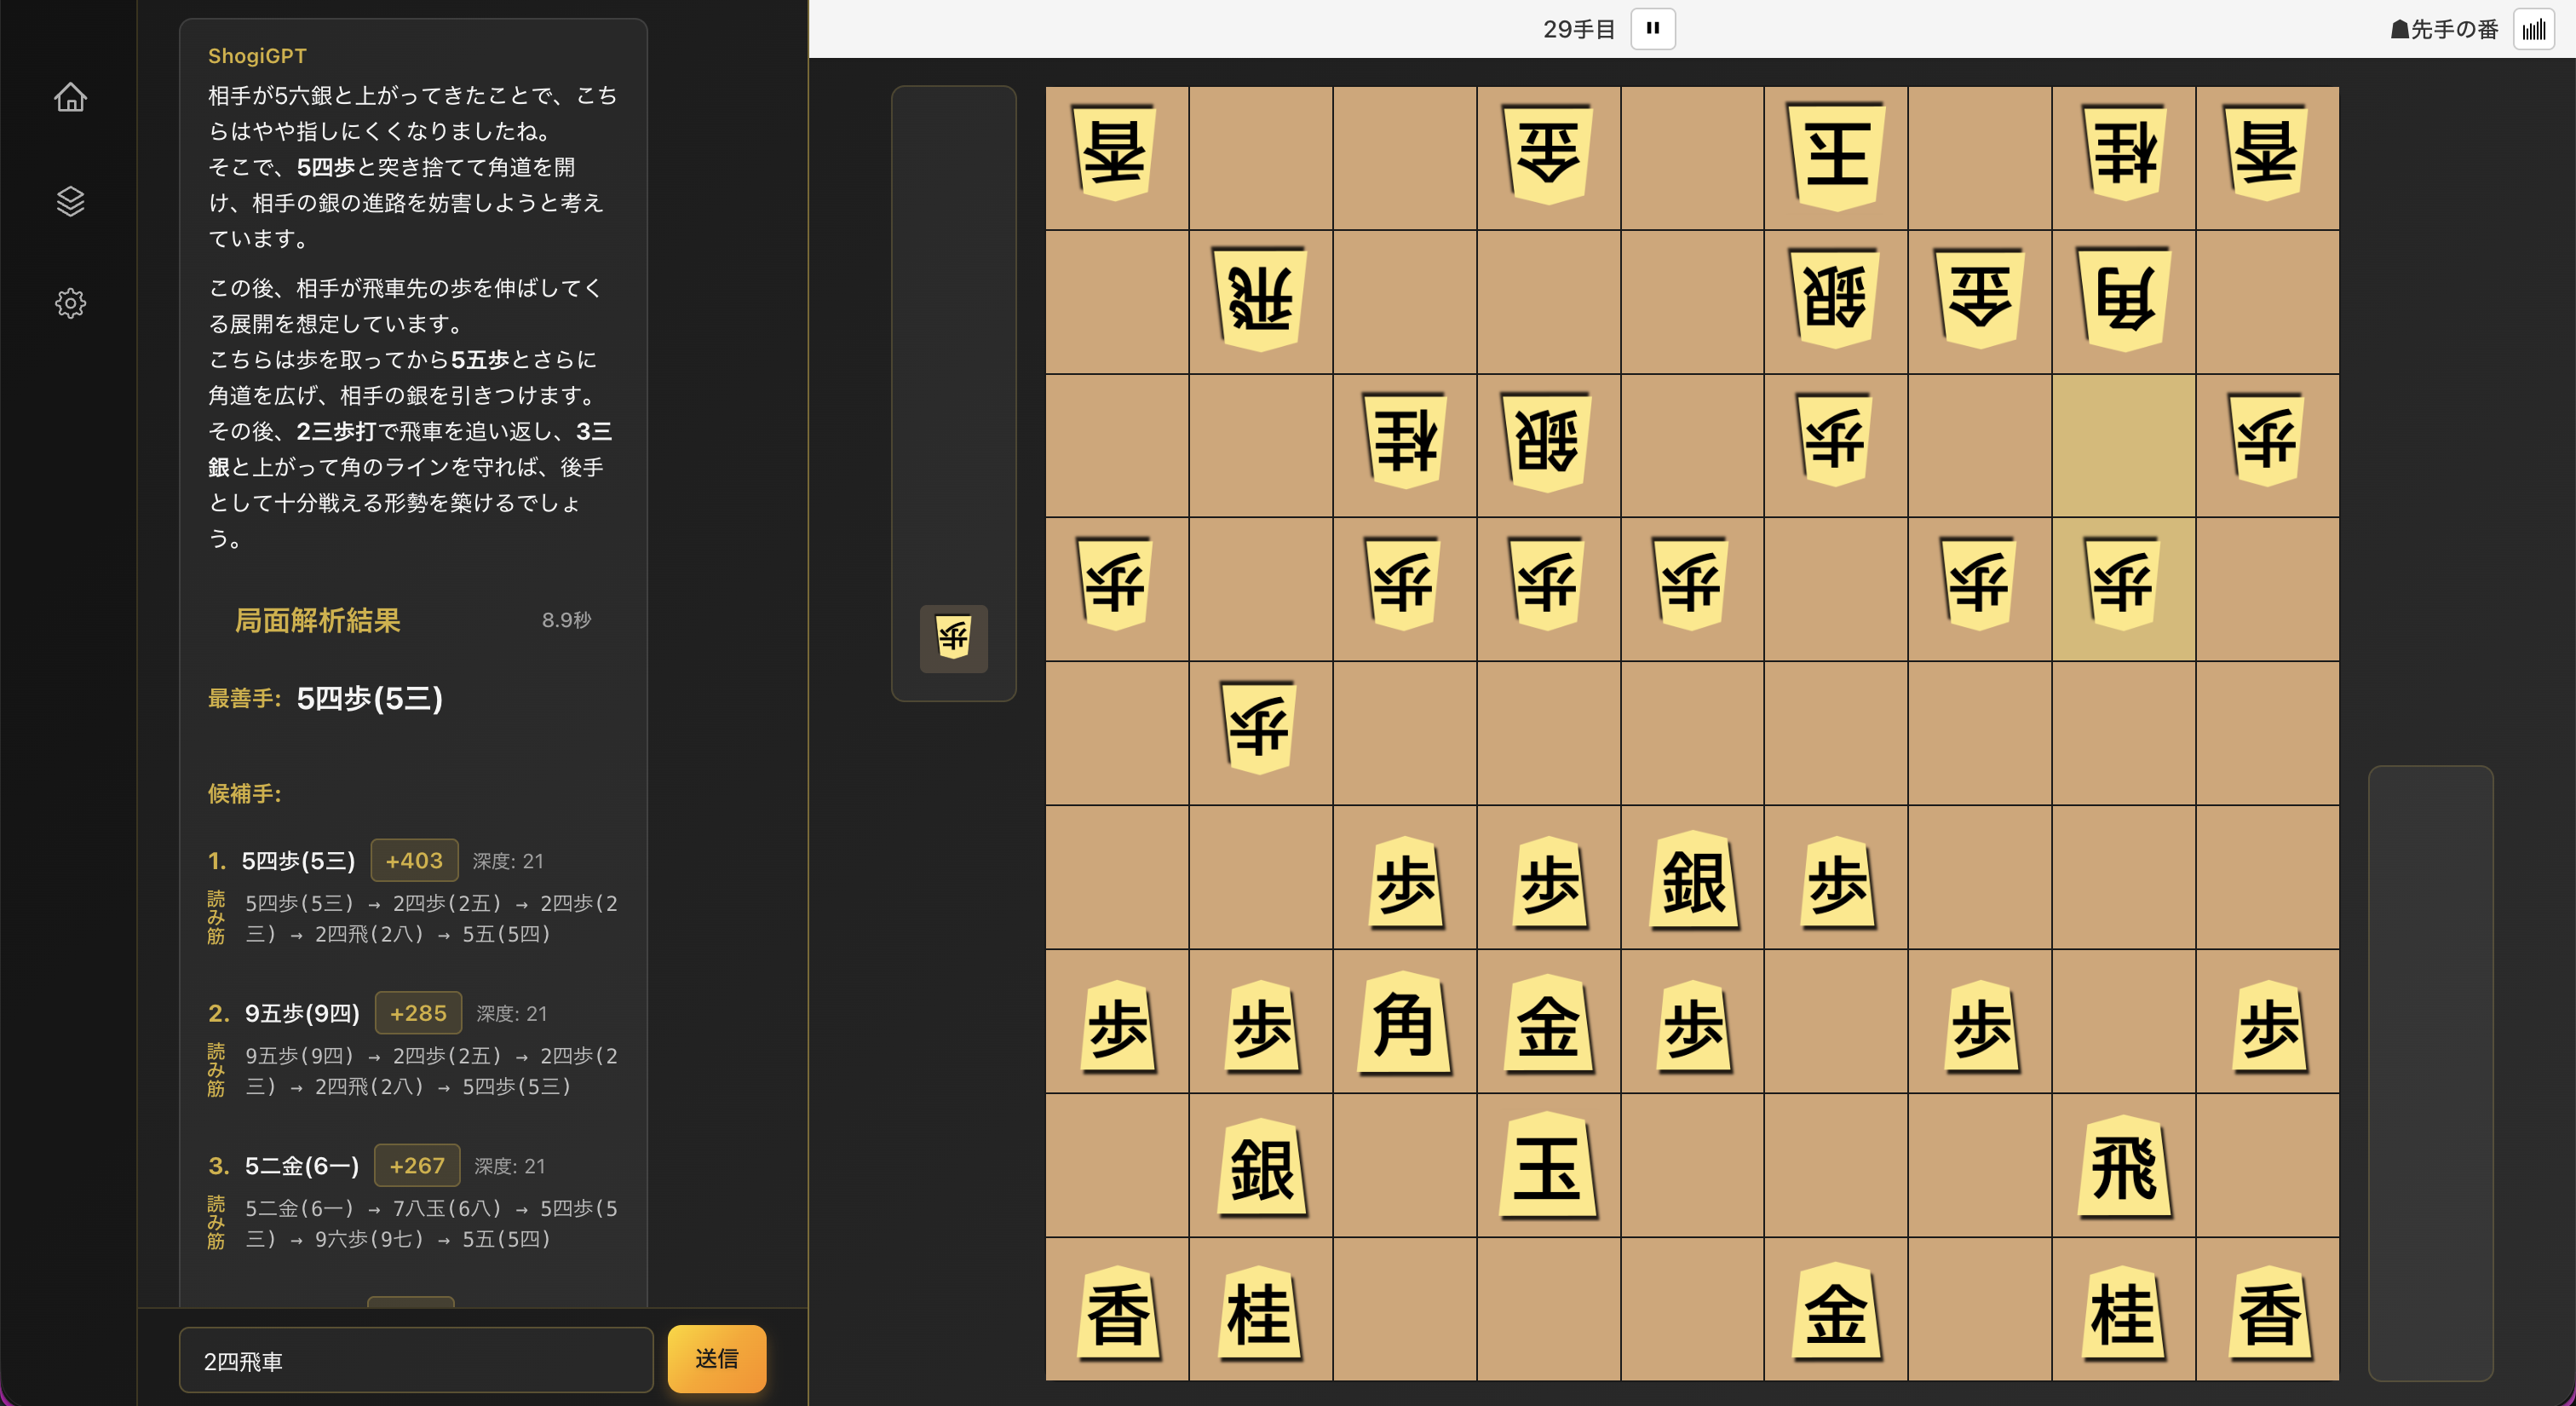Click the empty sente hand area
The width and height of the screenshot is (2576, 1406).
coord(2430,1073)
